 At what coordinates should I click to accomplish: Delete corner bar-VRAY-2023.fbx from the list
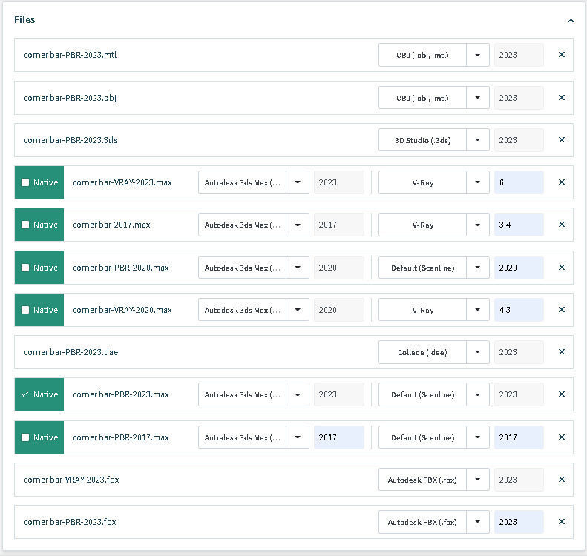[561, 480]
